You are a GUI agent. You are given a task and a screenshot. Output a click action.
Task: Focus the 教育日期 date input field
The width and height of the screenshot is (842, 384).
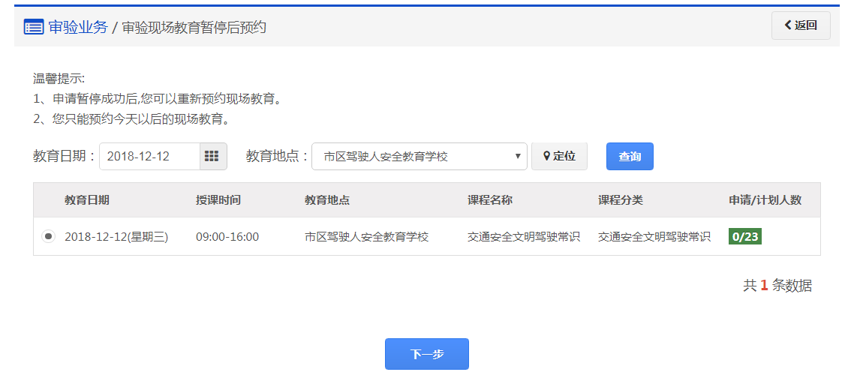(149, 156)
